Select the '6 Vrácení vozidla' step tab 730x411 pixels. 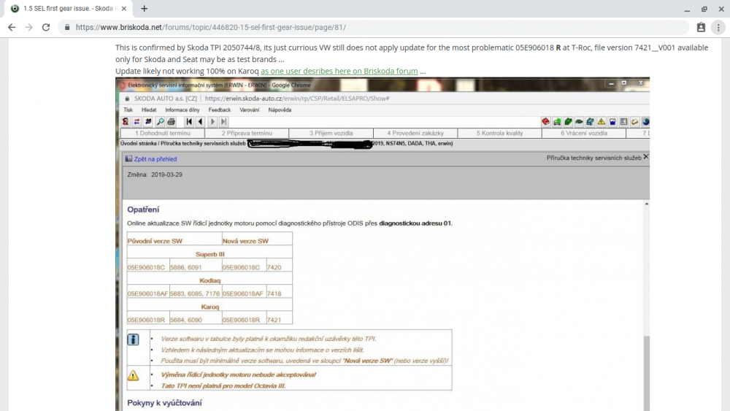(x=584, y=133)
